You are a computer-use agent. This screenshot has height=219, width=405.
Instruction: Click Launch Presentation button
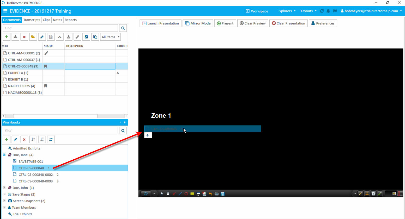click(161, 23)
